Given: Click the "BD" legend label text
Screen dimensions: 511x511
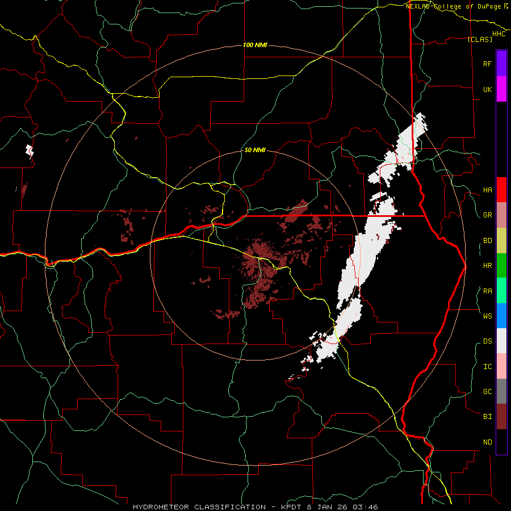Looking at the screenshot, I should pos(487,241).
